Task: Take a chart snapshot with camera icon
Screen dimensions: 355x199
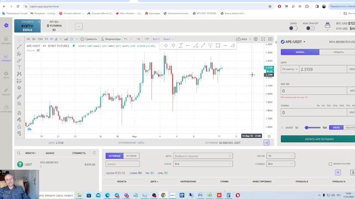Action: [x=270, y=39]
